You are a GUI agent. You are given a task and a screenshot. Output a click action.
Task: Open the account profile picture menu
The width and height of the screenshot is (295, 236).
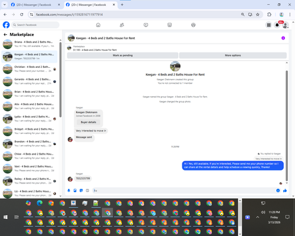(286, 25)
